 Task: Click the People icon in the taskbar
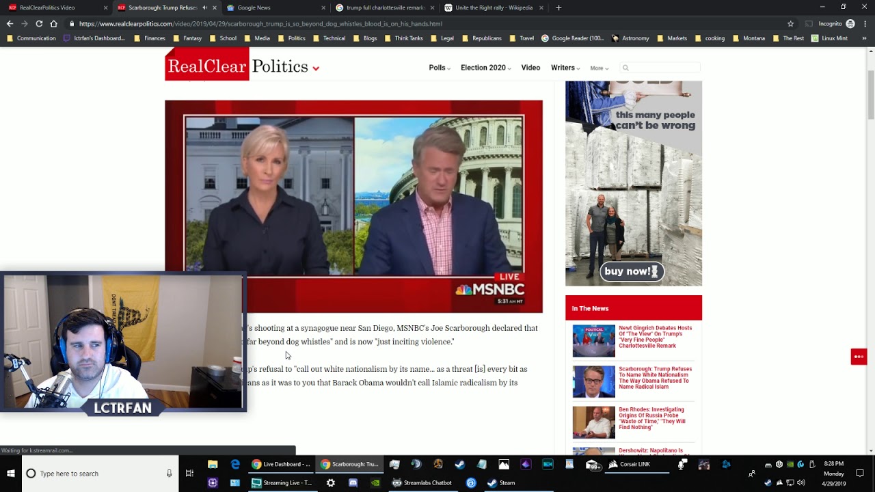click(x=752, y=474)
